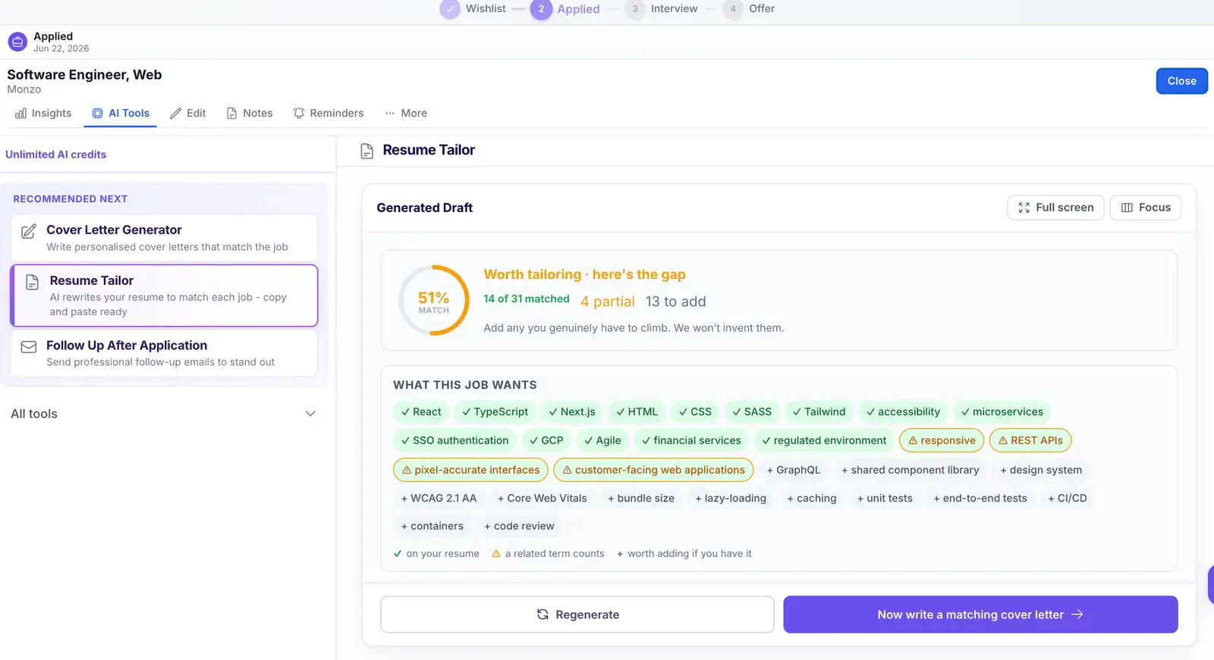Click the pixel-accurate interfaces chip
Viewport: 1214px width, 660px height.
tap(470, 470)
